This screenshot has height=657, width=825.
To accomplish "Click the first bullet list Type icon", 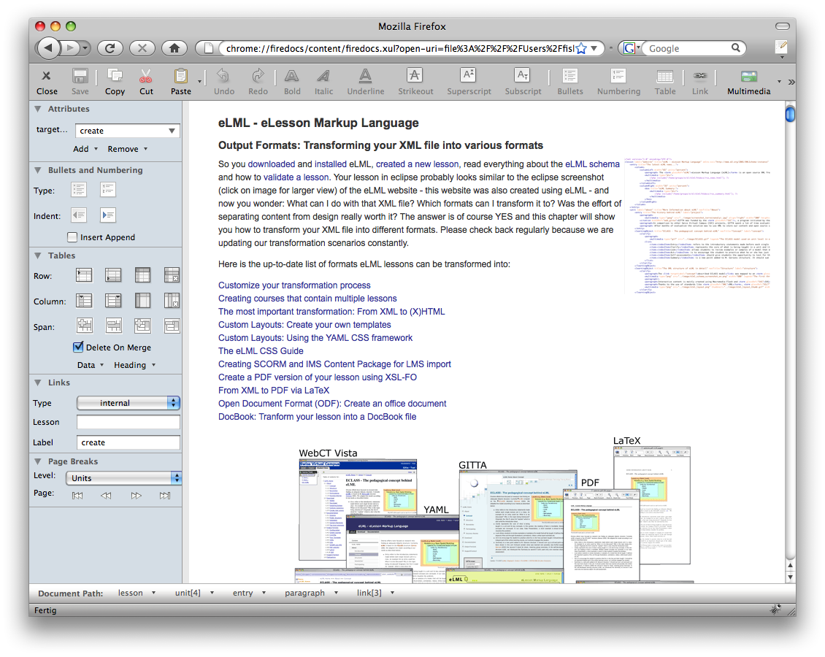I will click(79, 189).
